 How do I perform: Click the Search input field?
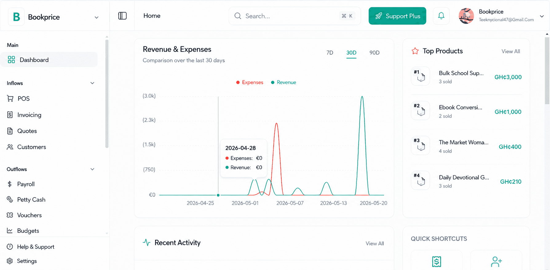(x=295, y=16)
